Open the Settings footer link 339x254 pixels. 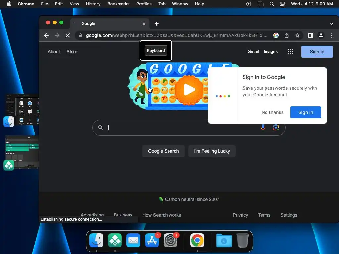click(x=289, y=215)
